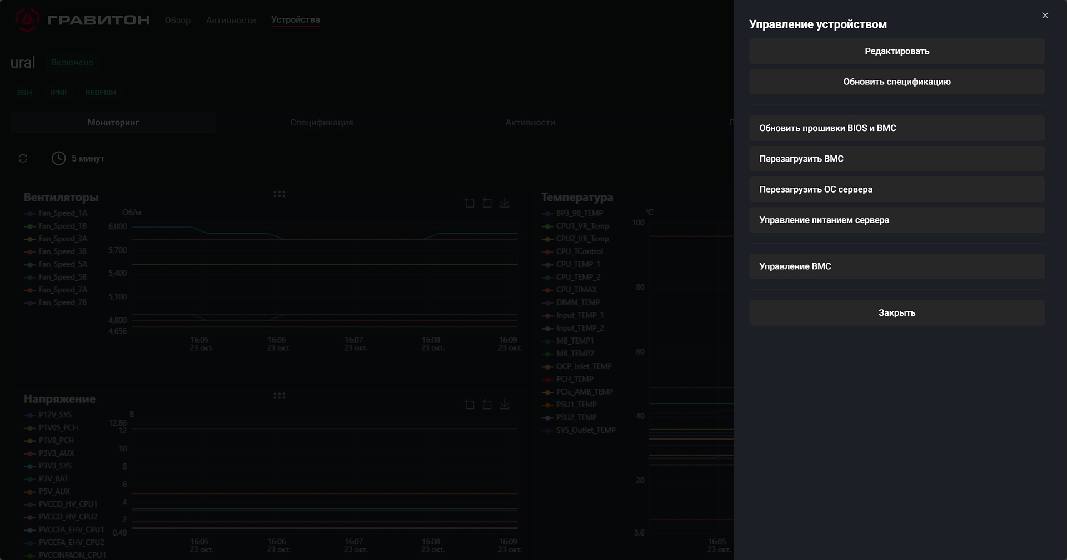
Task: Expand Управление питанием сервера options
Action: click(x=896, y=220)
